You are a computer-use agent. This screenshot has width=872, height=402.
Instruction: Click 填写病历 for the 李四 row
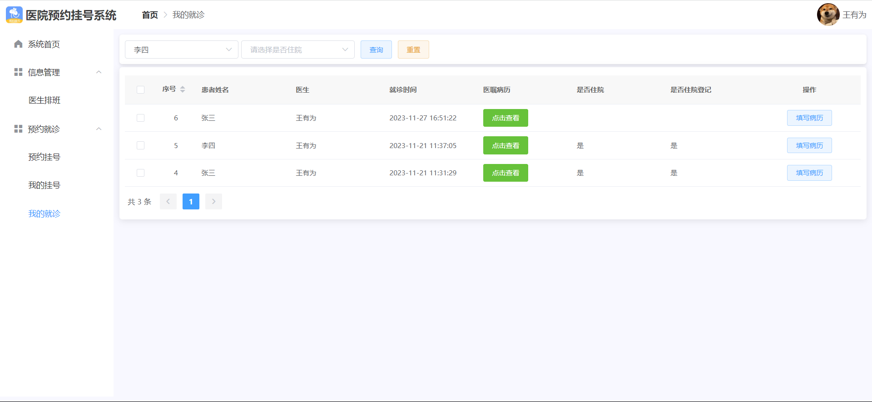[809, 145]
